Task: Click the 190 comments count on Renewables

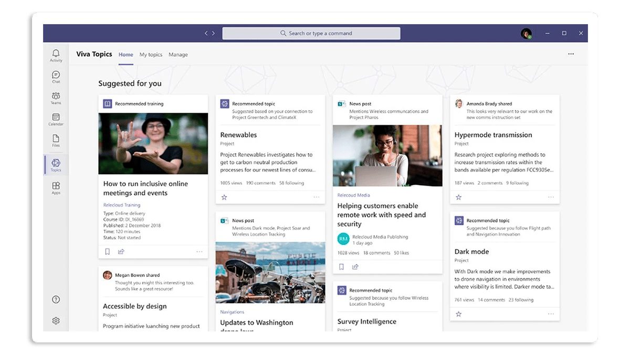Action: click(260, 183)
